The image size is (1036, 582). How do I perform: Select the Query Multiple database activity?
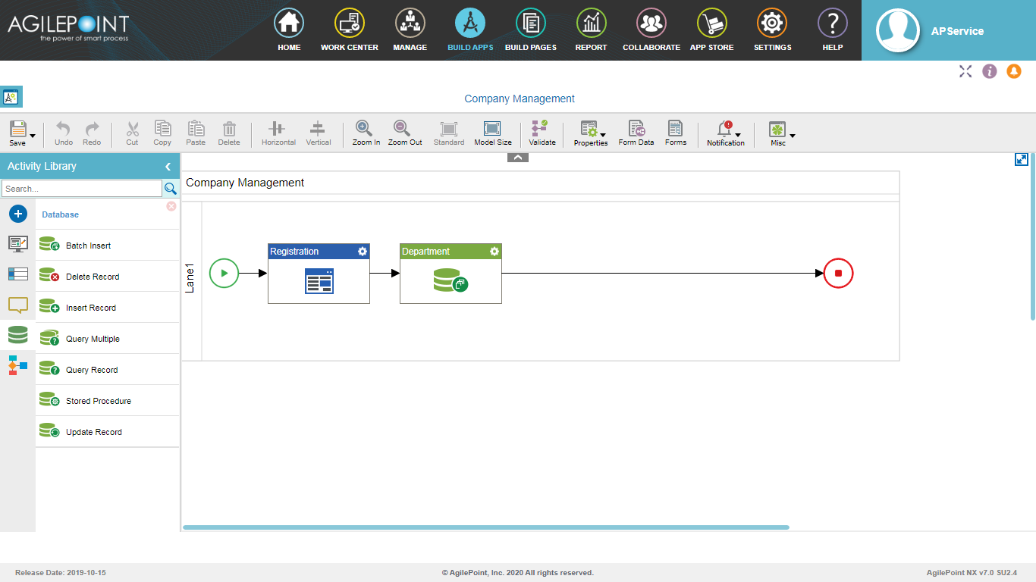click(x=93, y=339)
